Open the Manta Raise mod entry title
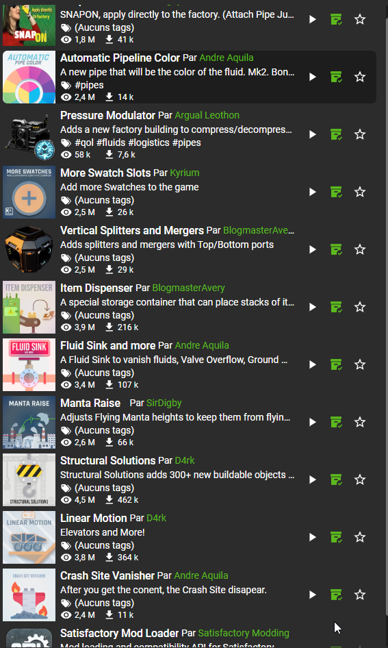Screen dimensions: 388x648 point(90,403)
